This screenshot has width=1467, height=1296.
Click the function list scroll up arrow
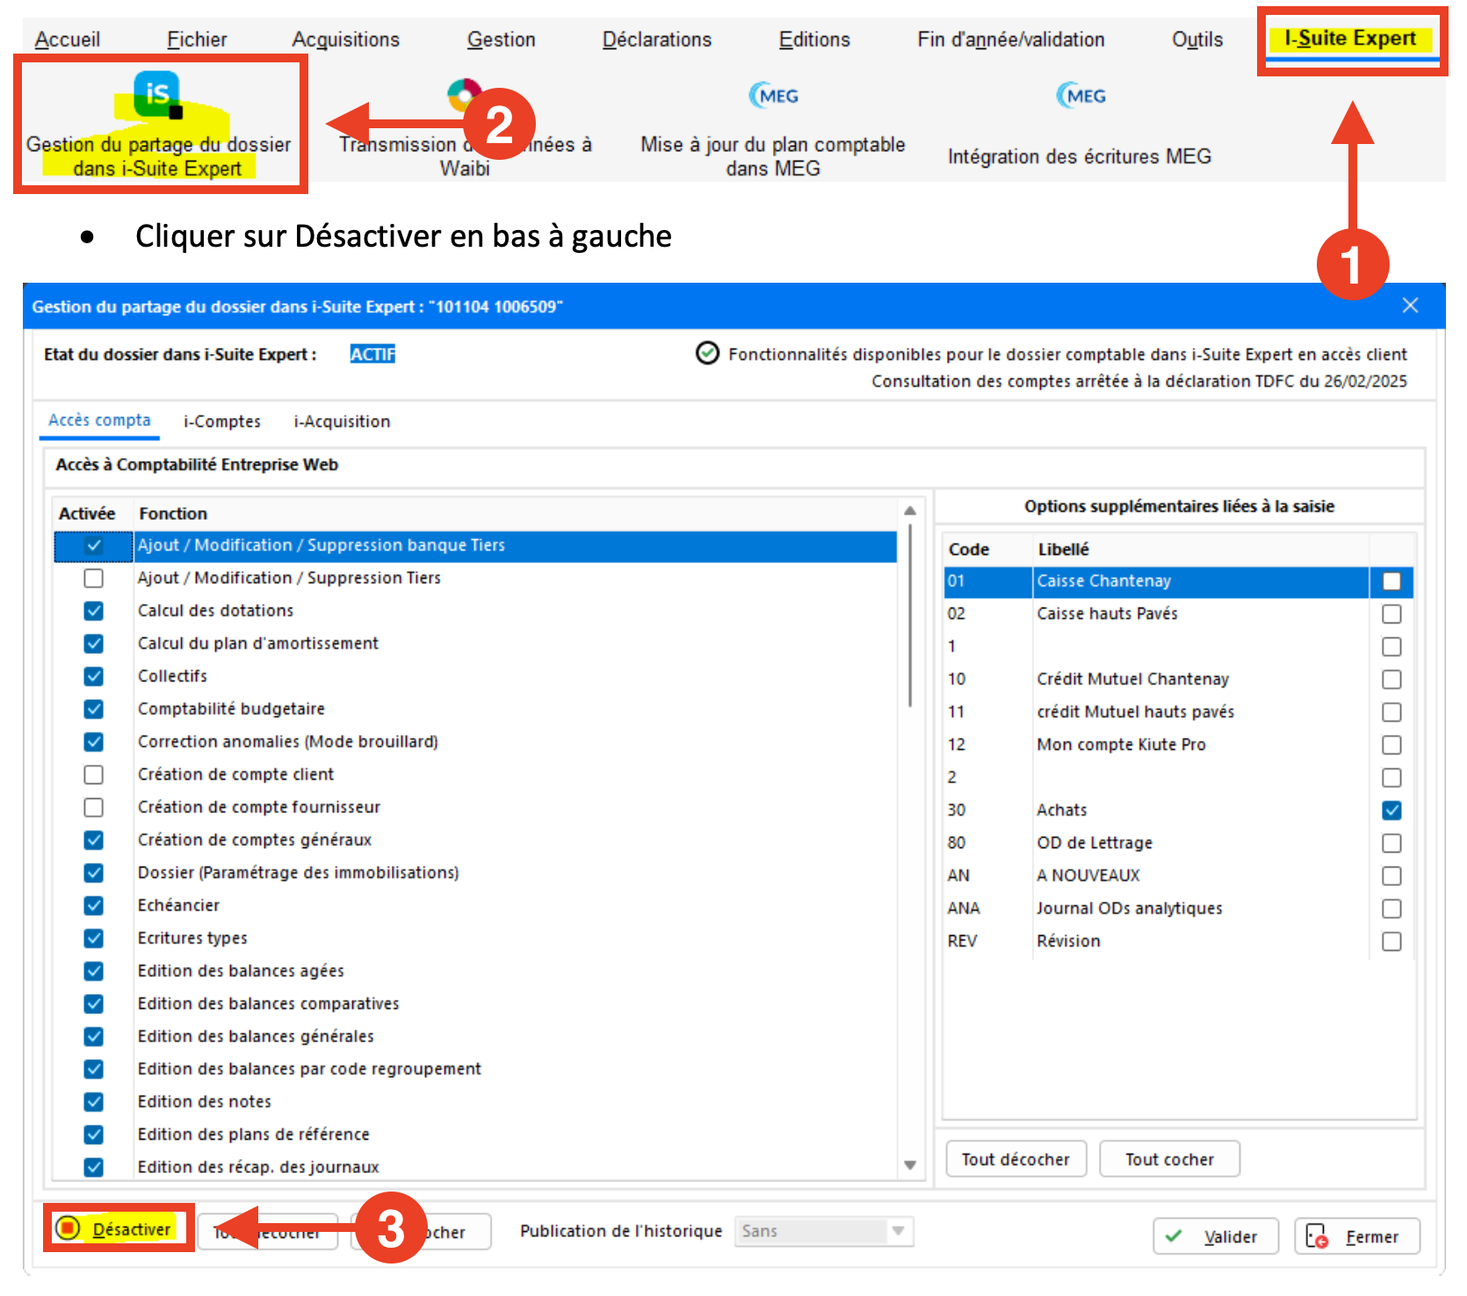click(910, 510)
